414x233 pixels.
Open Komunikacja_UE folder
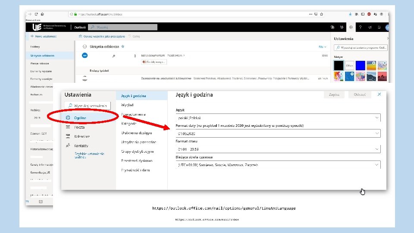tap(40, 172)
